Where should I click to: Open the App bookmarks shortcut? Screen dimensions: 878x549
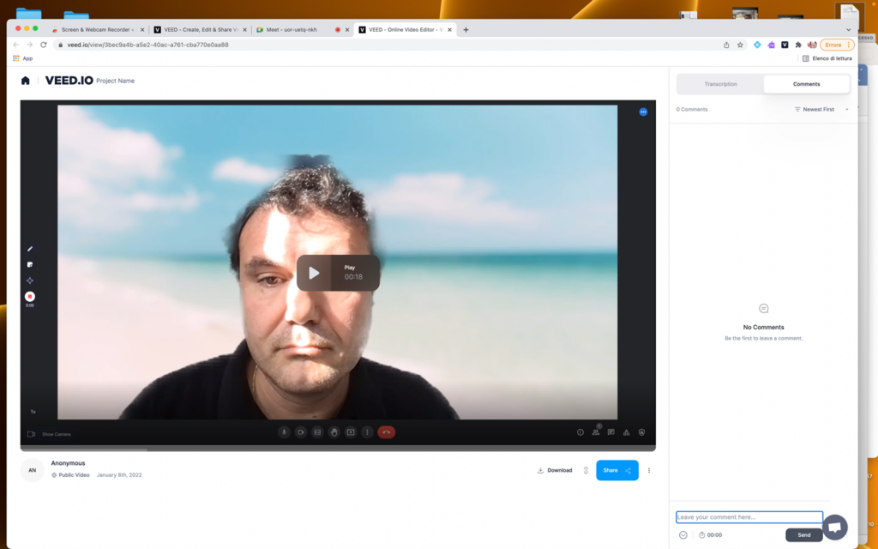[x=23, y=58]
